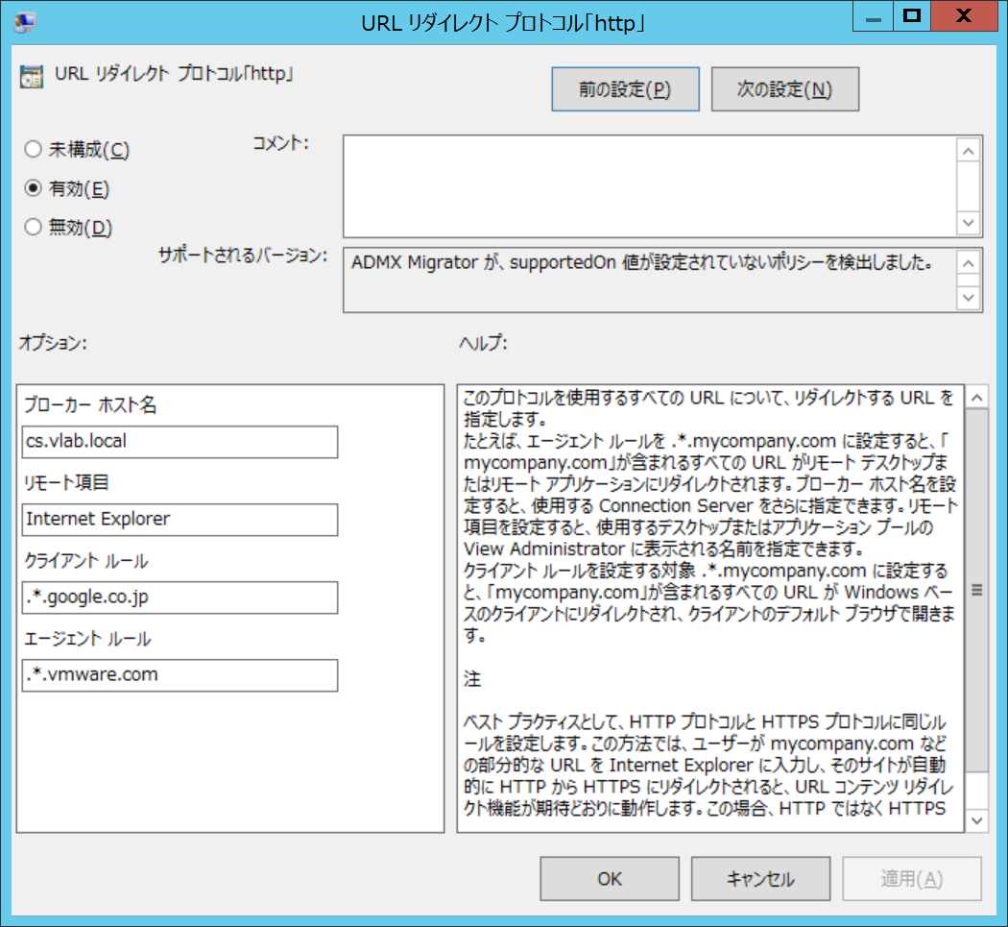The image size is (1008, 927).
Task: Click the help panel scroll down arrow
Action: 977,820
